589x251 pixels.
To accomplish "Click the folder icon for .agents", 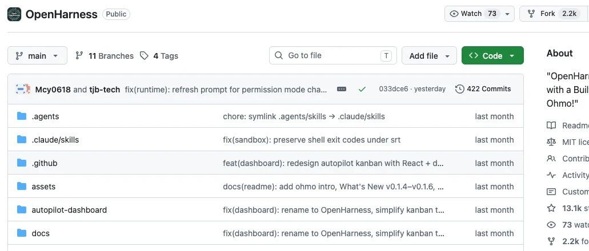I will 22,116.
